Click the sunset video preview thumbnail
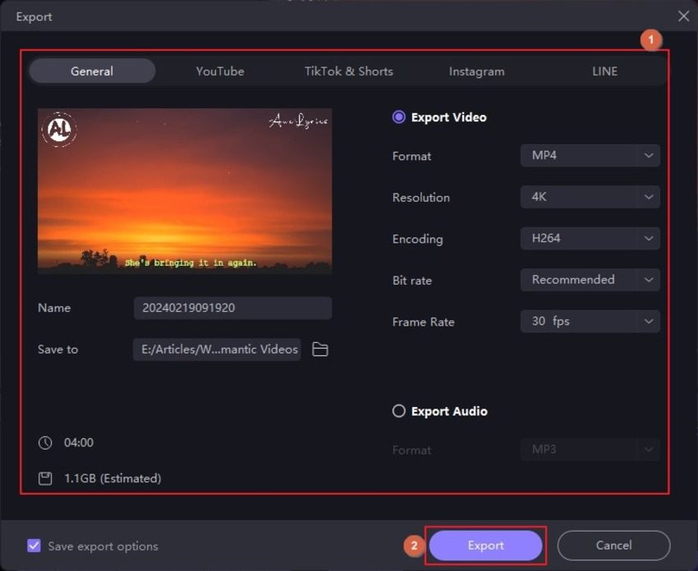 click(185, 191)
